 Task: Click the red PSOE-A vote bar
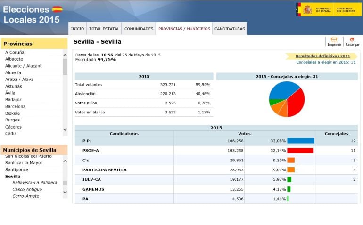point(300,151)
